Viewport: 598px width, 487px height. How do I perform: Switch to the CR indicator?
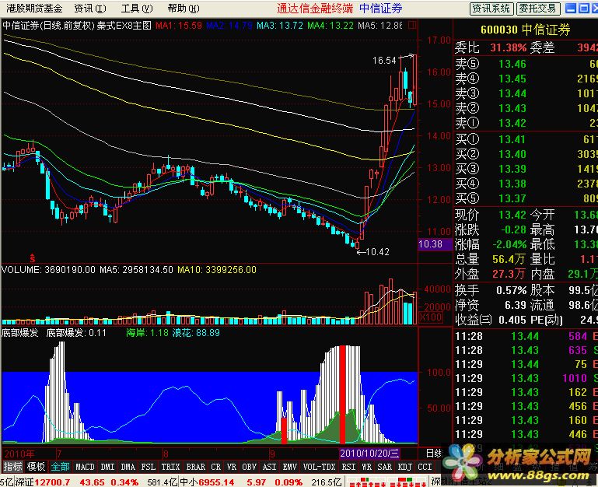click(x=216, y=467)
